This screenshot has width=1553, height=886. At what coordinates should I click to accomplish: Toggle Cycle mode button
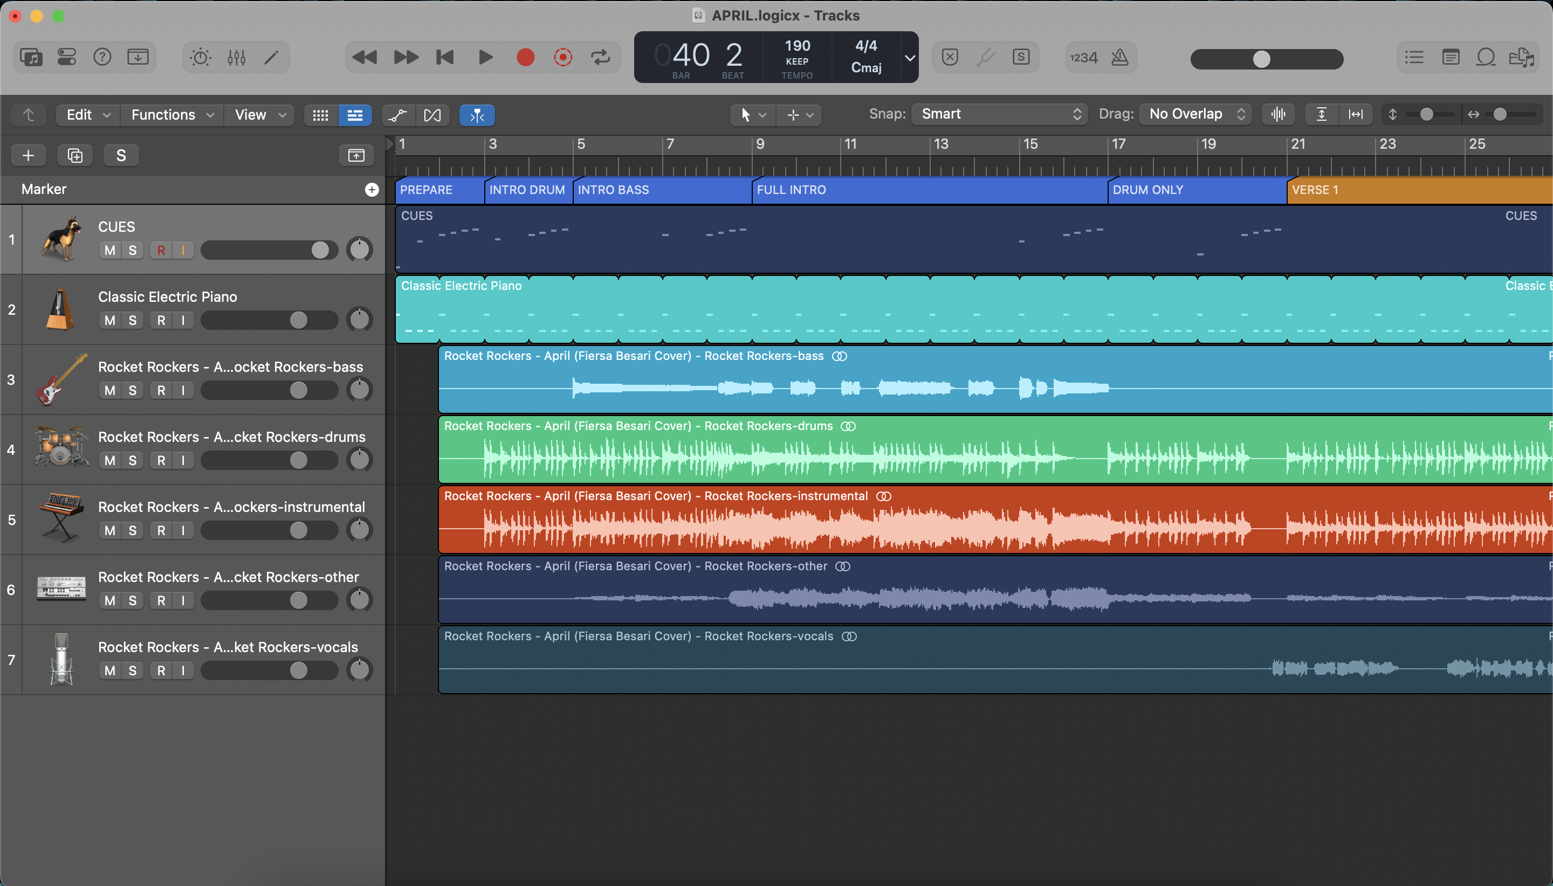point(600,58)
